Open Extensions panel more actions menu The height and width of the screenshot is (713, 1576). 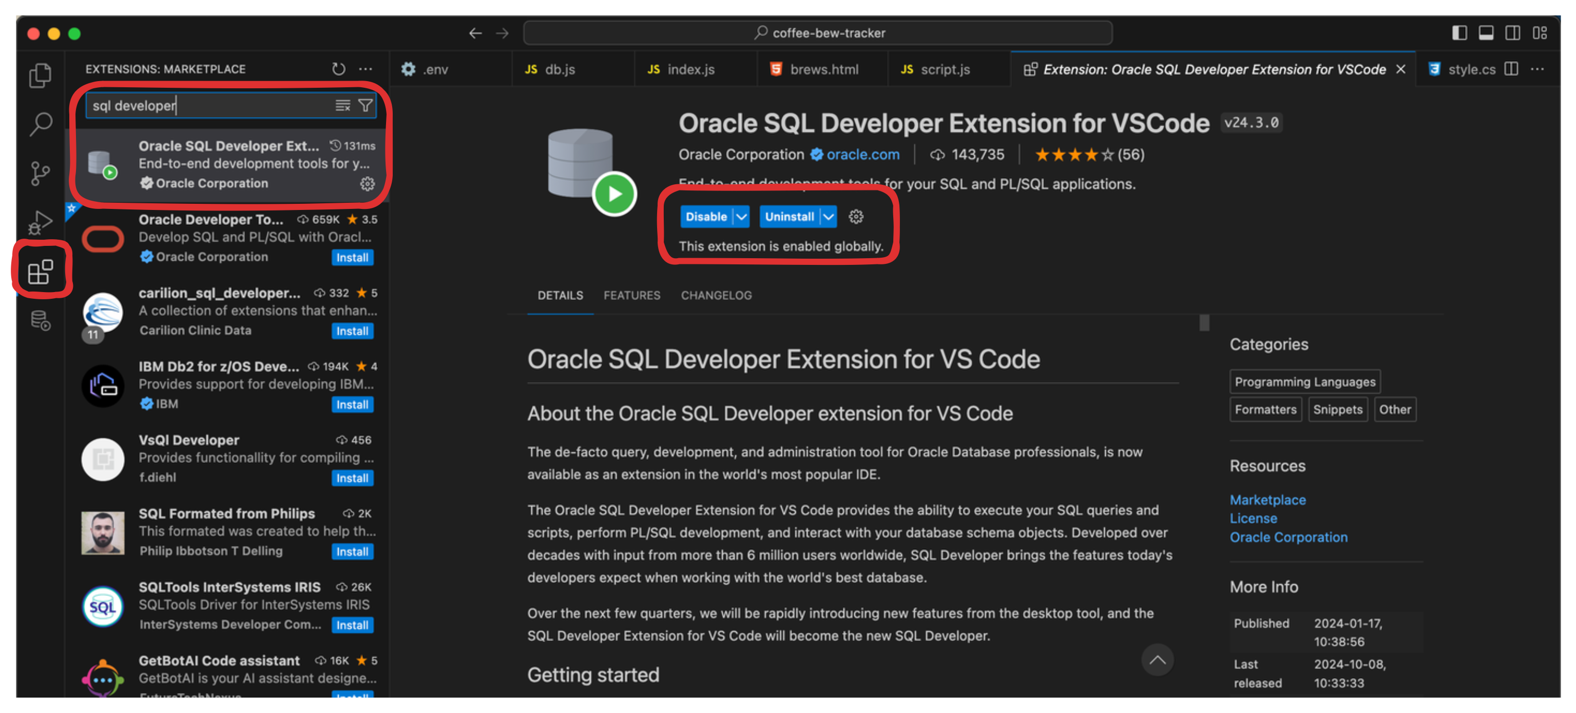365,69
